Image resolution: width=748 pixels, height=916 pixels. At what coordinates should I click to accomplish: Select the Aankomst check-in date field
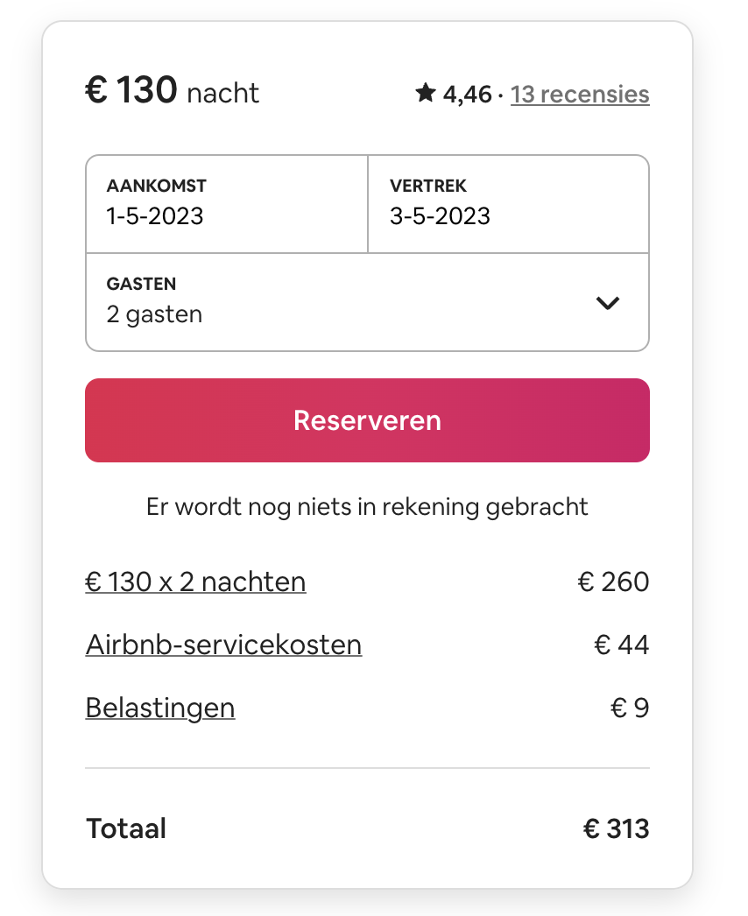(x=227, y=204)
